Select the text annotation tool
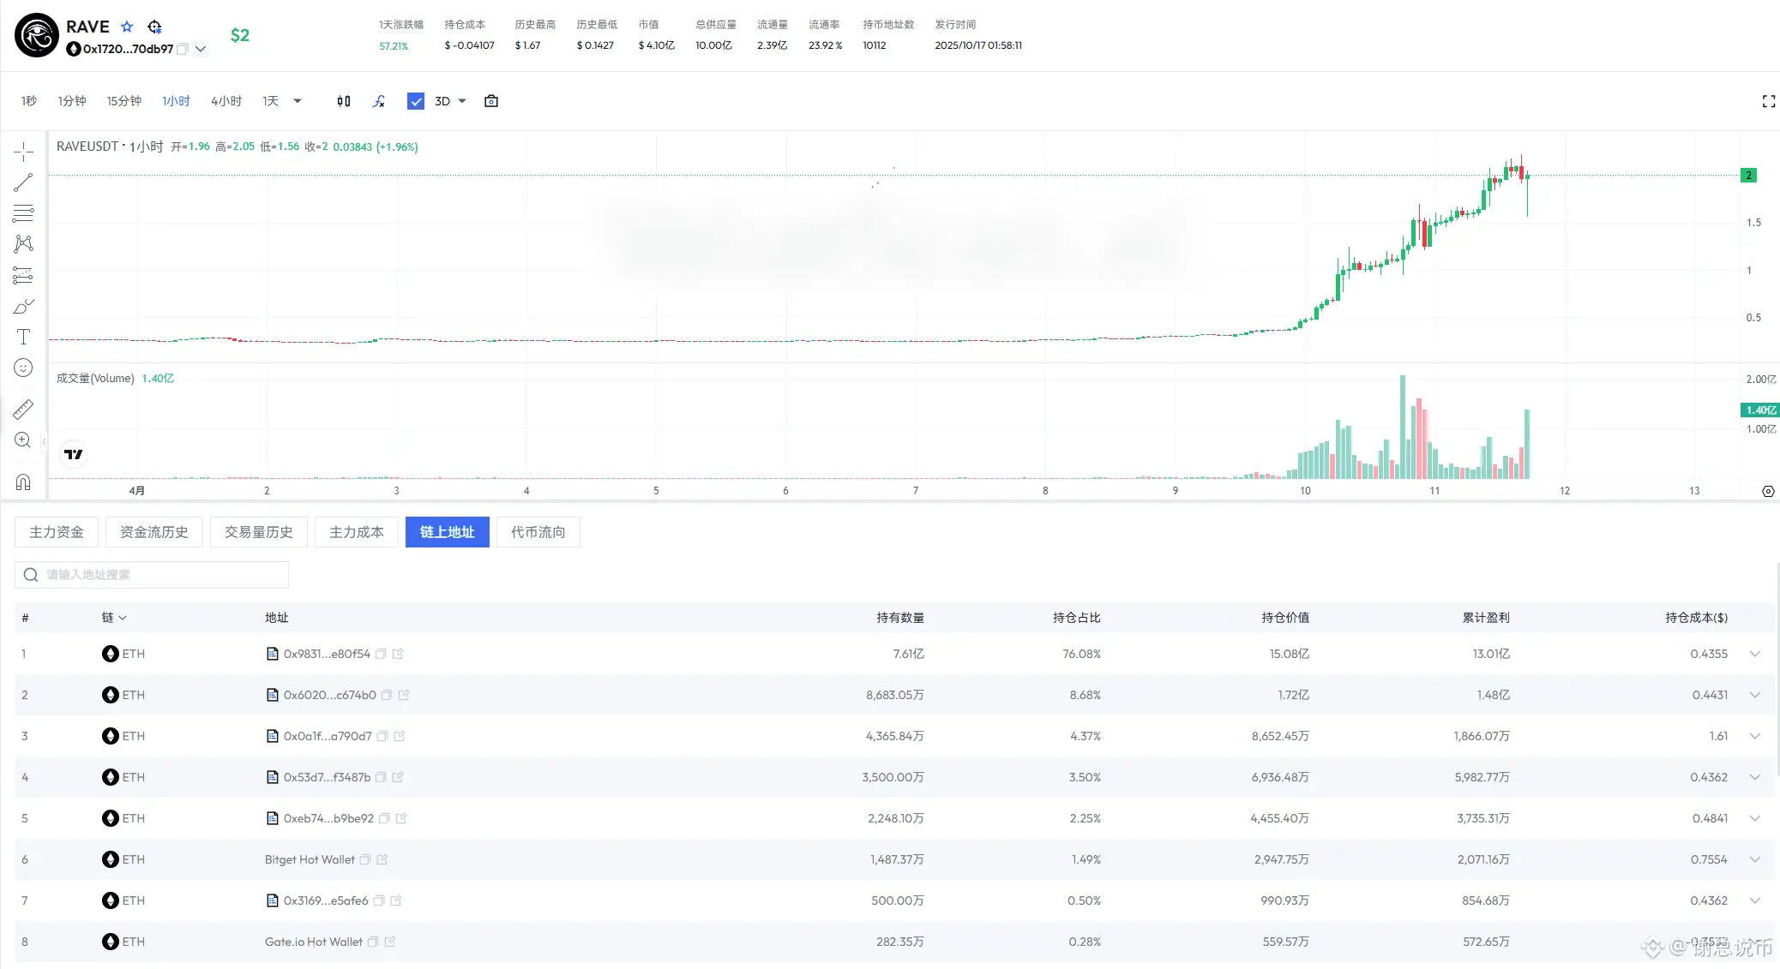Viewport: 1780px width, 969px height. point(23,337)
